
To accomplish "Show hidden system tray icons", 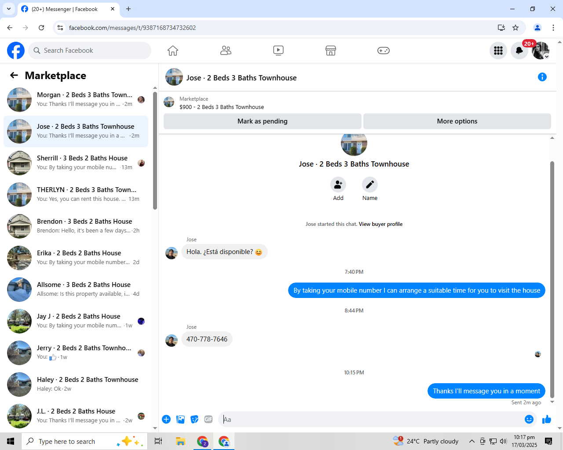I will point(472,441).
